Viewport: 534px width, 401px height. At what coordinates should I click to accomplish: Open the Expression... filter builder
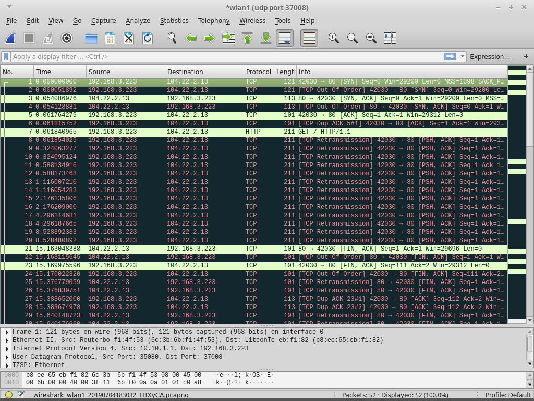(490, 56)
